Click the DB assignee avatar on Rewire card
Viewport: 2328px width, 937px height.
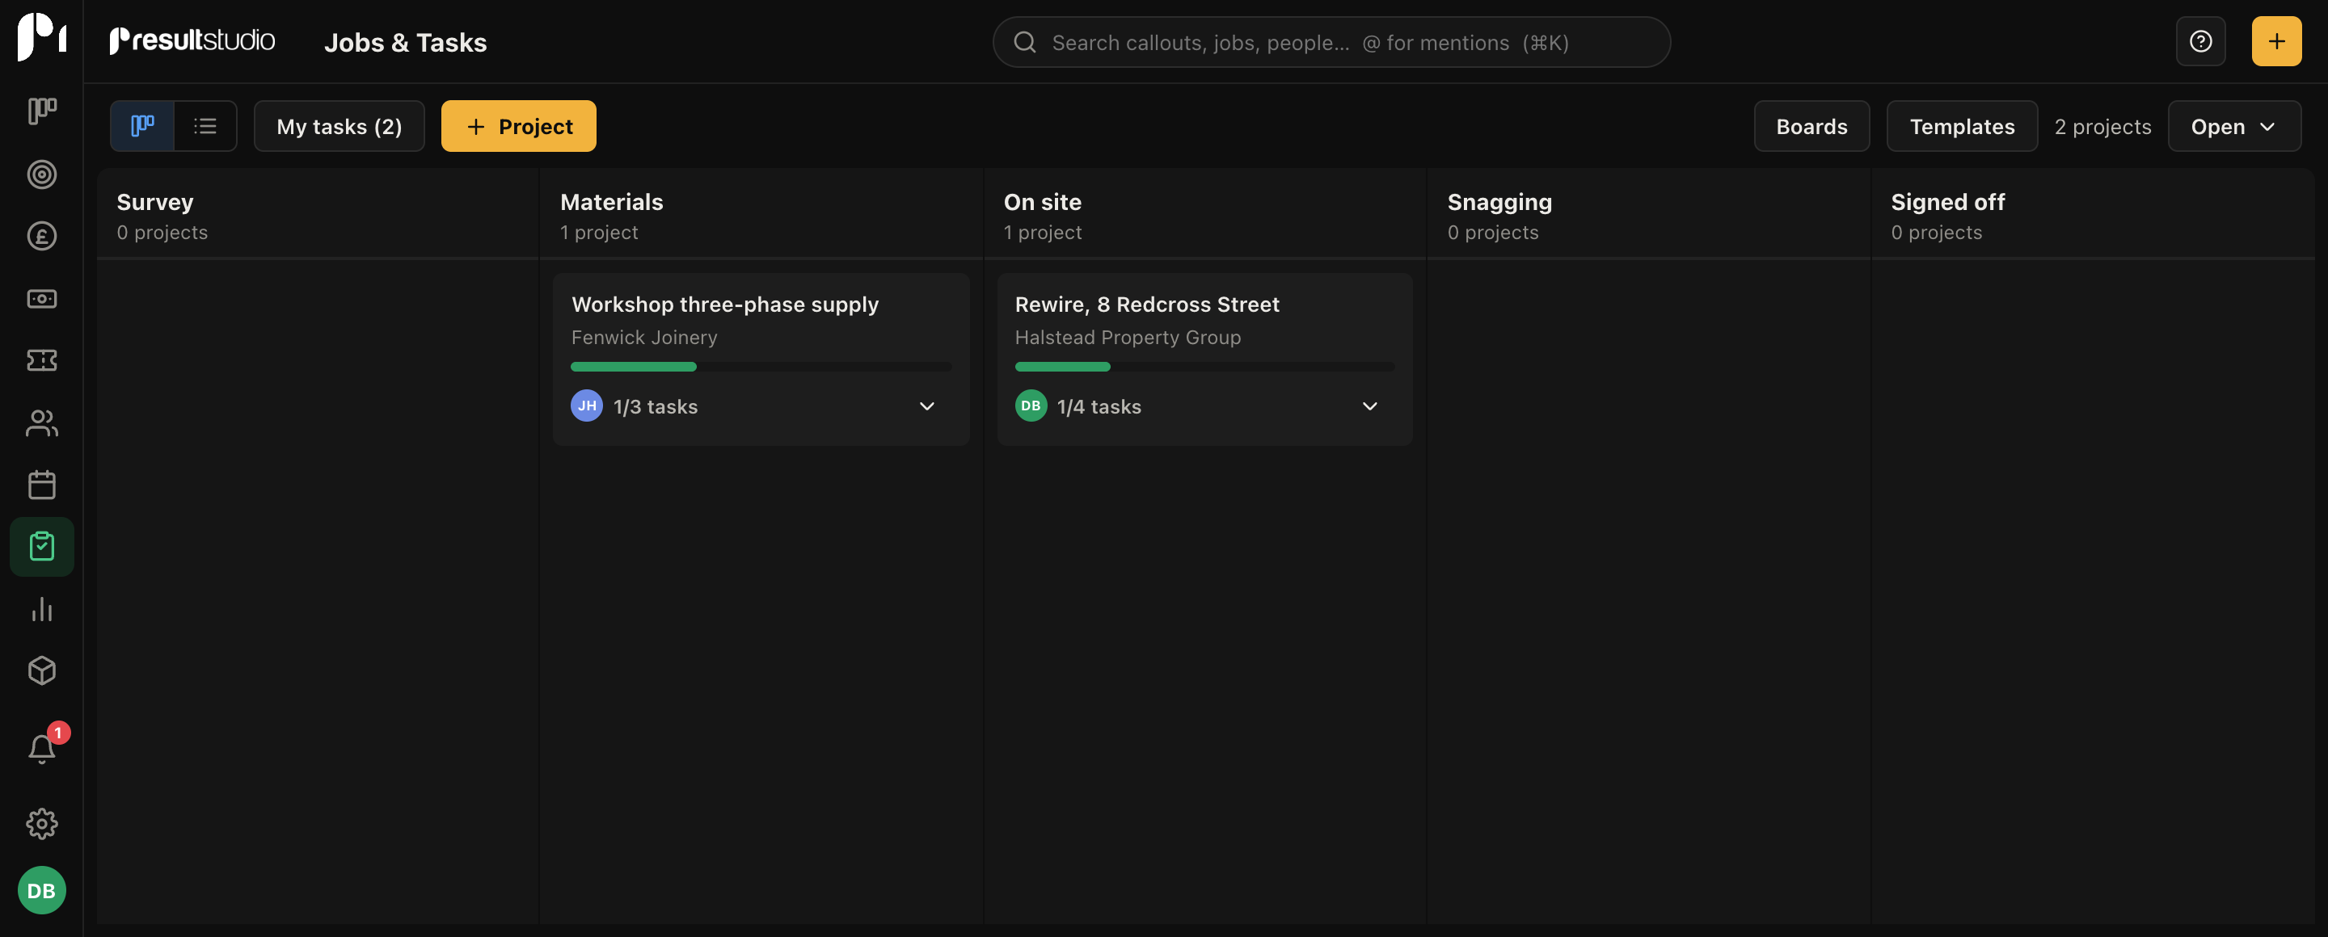(x=1031, y=405)
